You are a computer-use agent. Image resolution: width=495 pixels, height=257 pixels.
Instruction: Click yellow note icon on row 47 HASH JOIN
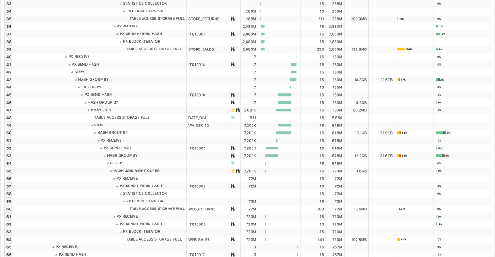(x=233, y=110)
